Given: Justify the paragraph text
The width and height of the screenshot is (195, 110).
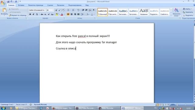Looking at the screenshot, I should click(x=78, y=14).
